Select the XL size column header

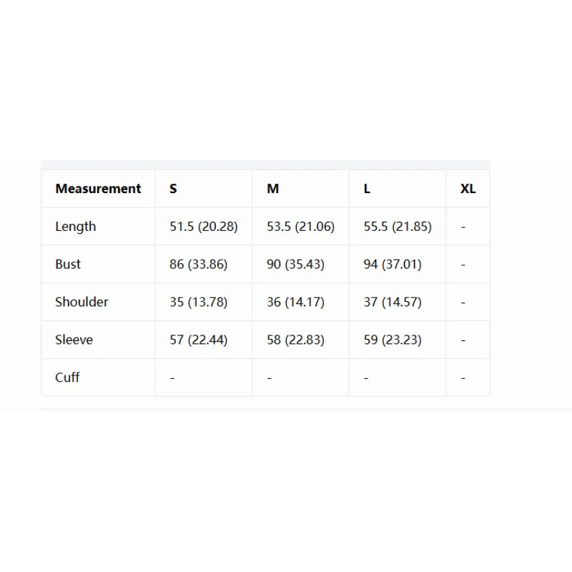(468, 189)
